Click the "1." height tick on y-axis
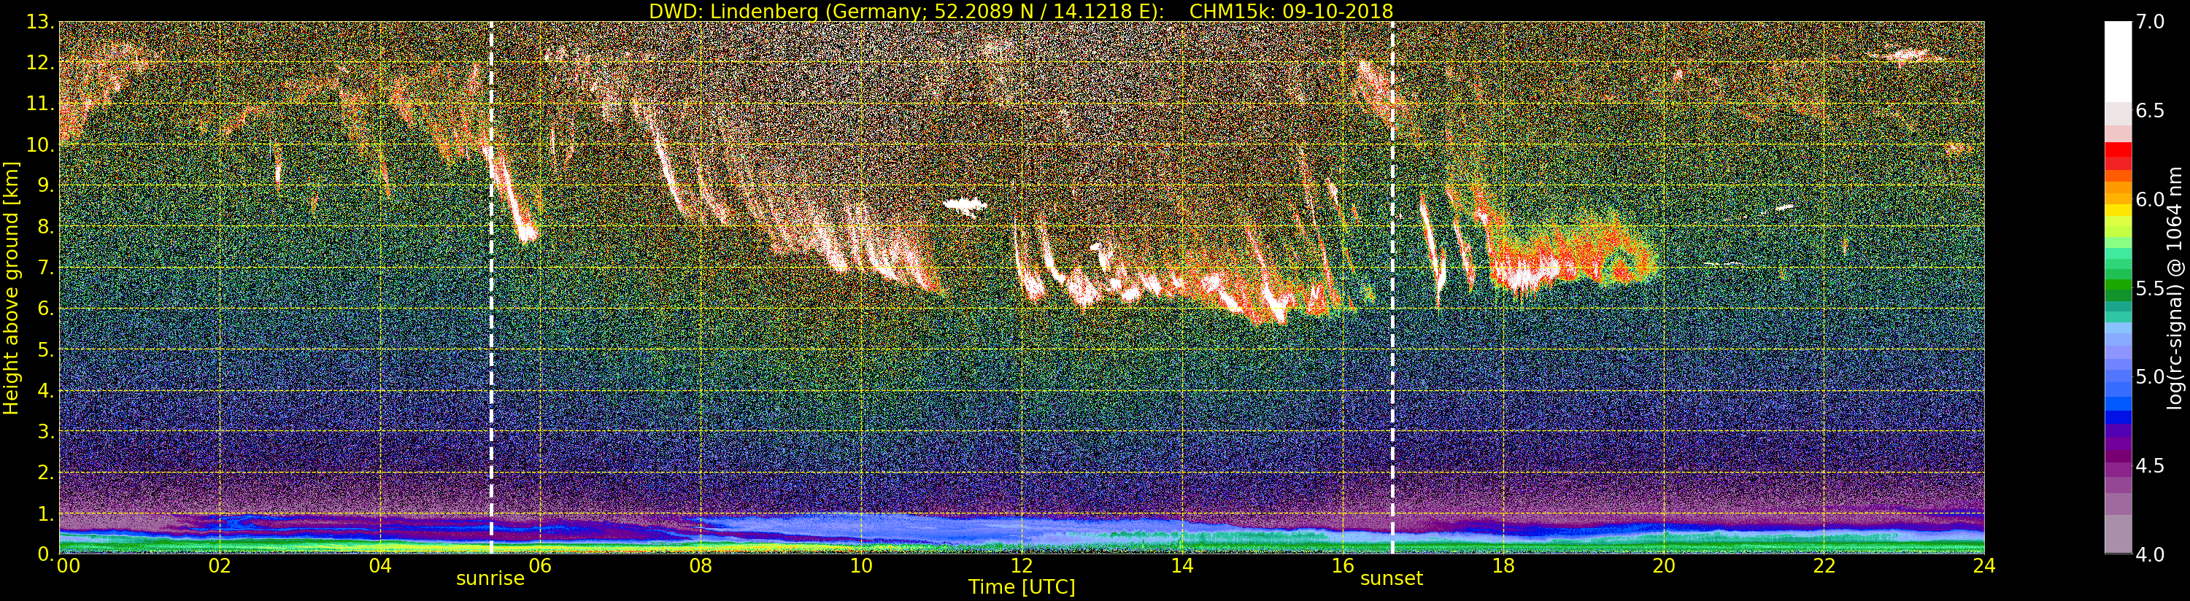 (45, 513)
